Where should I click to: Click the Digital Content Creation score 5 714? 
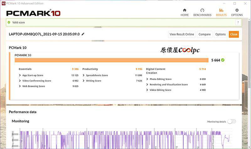[x=202, y=69]
